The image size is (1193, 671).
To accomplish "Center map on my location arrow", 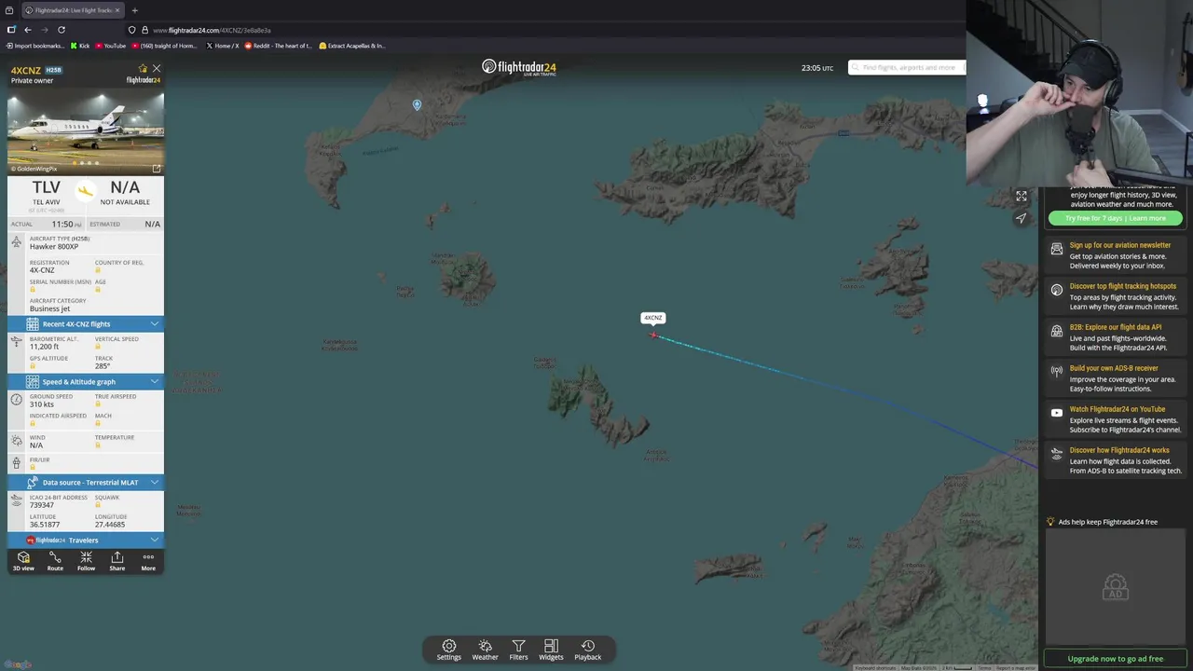I will pos(1022,218).
